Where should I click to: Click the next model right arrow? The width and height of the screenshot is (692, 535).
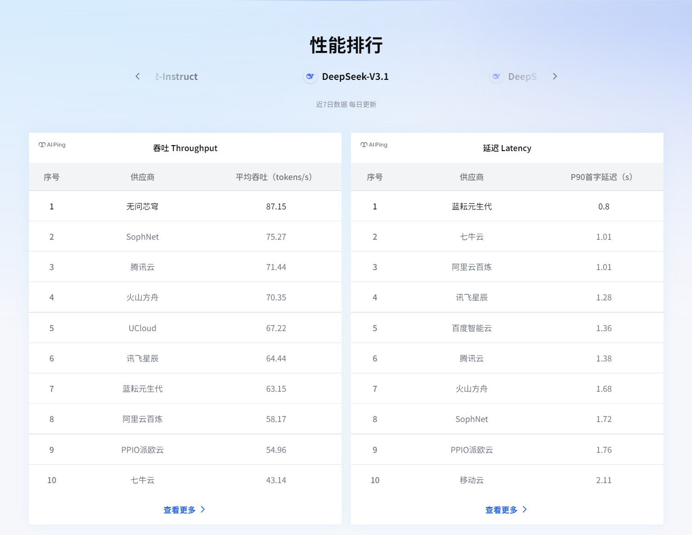555,76
